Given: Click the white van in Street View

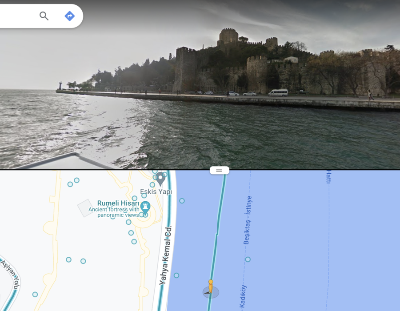Looking at the screenshot, I should (278, 92).
